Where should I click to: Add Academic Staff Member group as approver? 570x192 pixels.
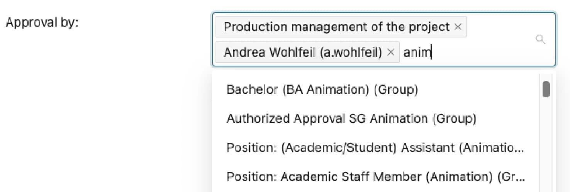coord(375,177)
